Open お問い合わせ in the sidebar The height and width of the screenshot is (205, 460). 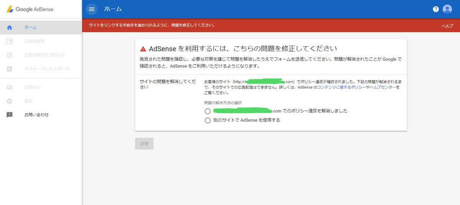click(x=41, y=115)
